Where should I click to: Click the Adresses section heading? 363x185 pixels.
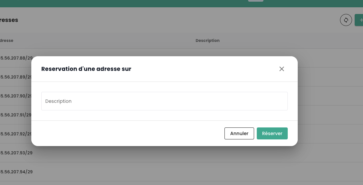point(9,20)
